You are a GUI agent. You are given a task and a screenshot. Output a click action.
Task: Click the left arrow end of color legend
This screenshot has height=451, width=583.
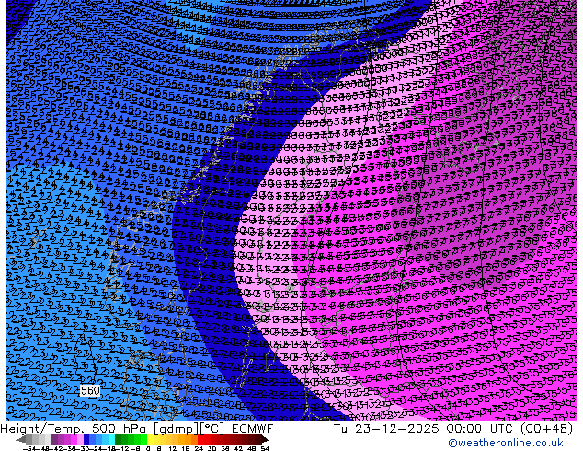tap(21, 440)
